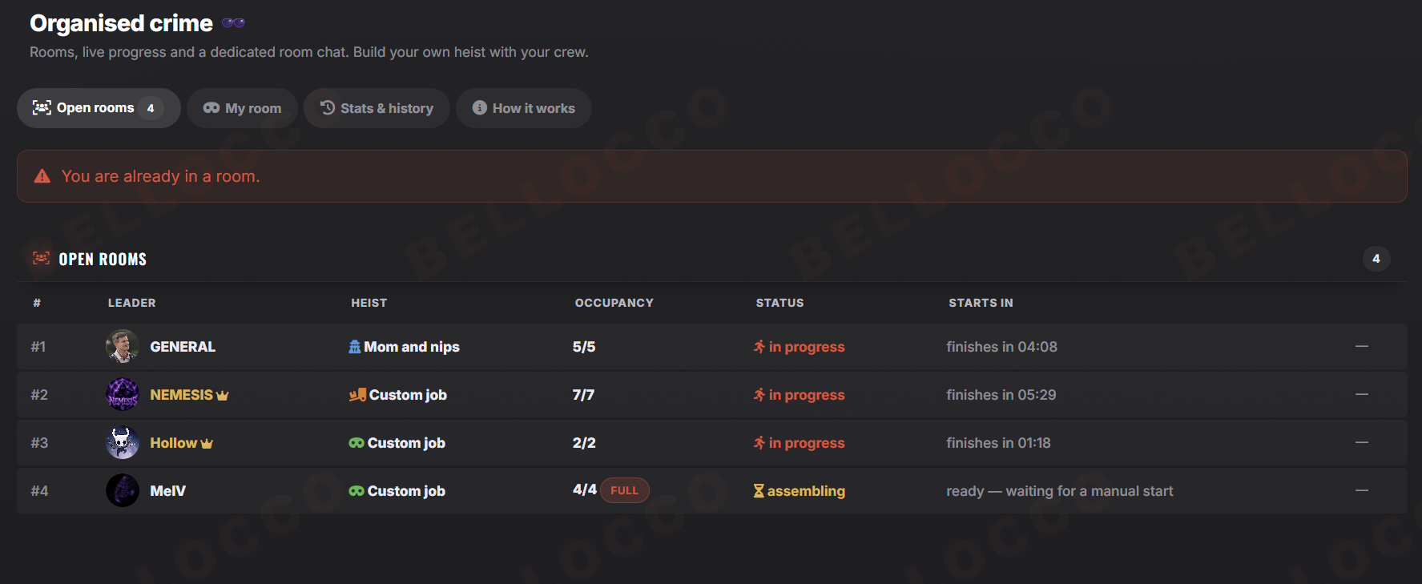The height and width of the screenshot is (584, 1422).
Task: Click the room count badge right of Open Rooms header
Action: click(1376, 259)
